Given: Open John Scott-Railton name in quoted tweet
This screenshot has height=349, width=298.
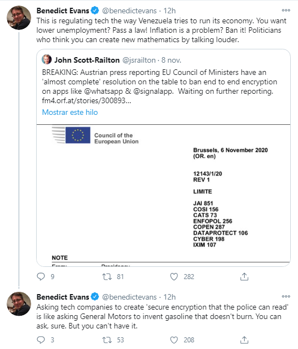Looking at the screenshot, I should coord(87,60).
